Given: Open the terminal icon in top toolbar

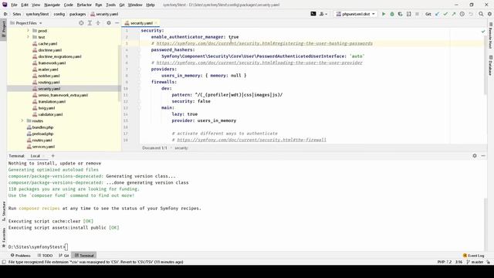Looking at the screenshot, I should (313, 14).
